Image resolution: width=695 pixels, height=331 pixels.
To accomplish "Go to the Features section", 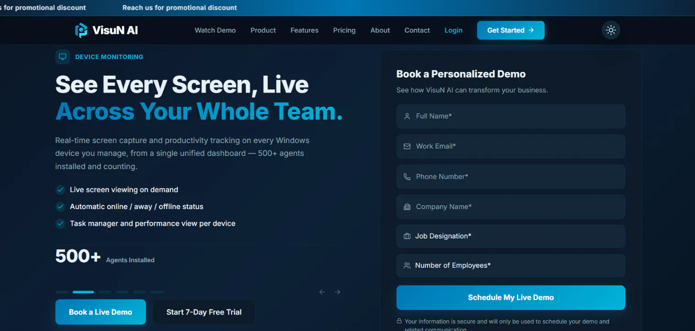I will point(304,30).
